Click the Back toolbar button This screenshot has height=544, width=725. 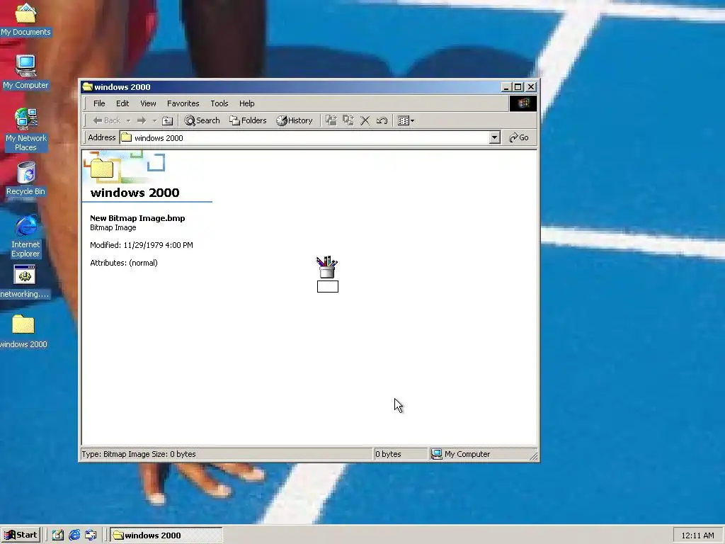(x=107, y=120)
